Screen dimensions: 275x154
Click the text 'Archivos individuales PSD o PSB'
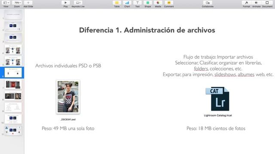[x=68, y=65]
